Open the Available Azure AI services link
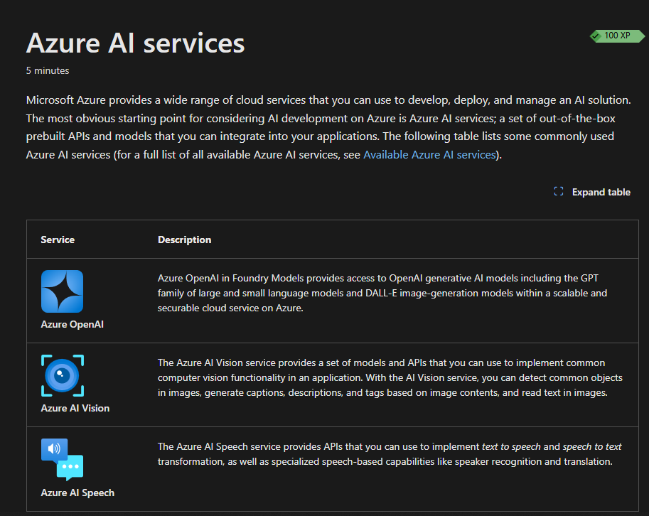 point(429,155)
